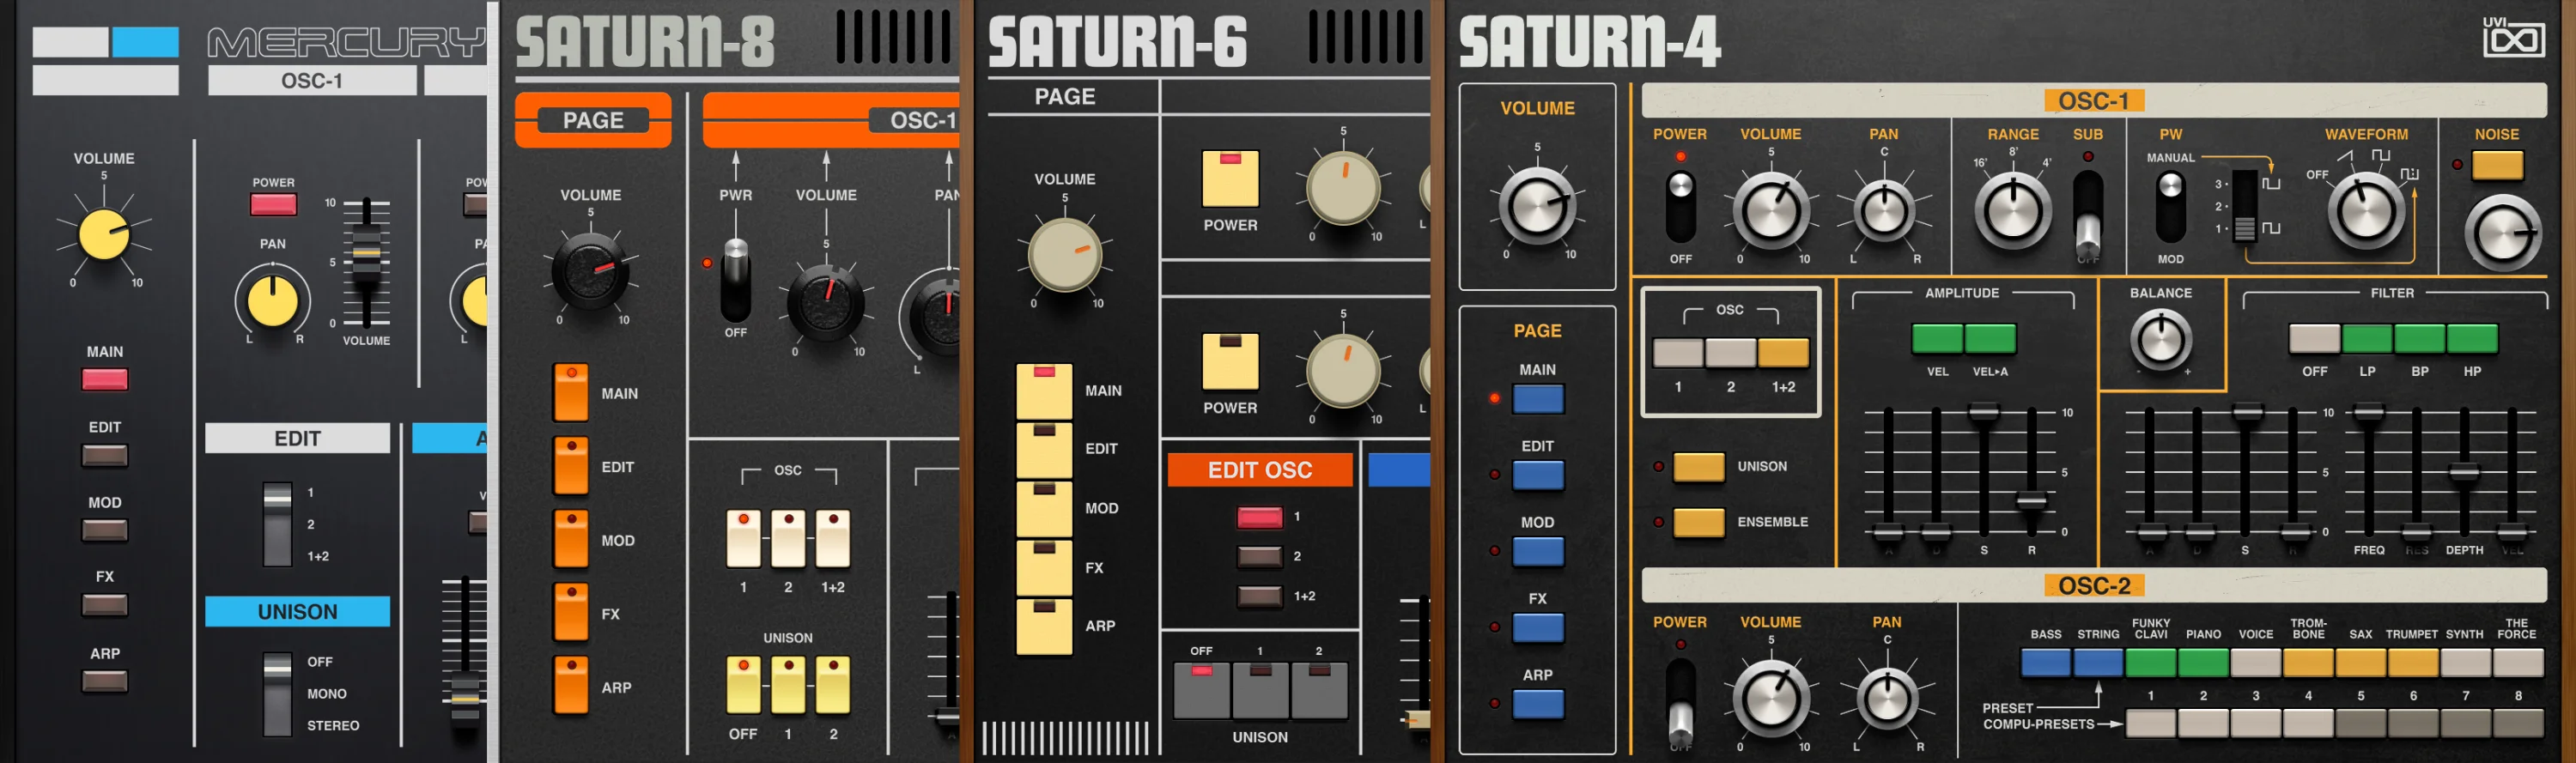The height and width of the screenshot is (763, 2576).
Task: Toggle the Saturn-4 NOISE button
Action: tap(2497, 164)
